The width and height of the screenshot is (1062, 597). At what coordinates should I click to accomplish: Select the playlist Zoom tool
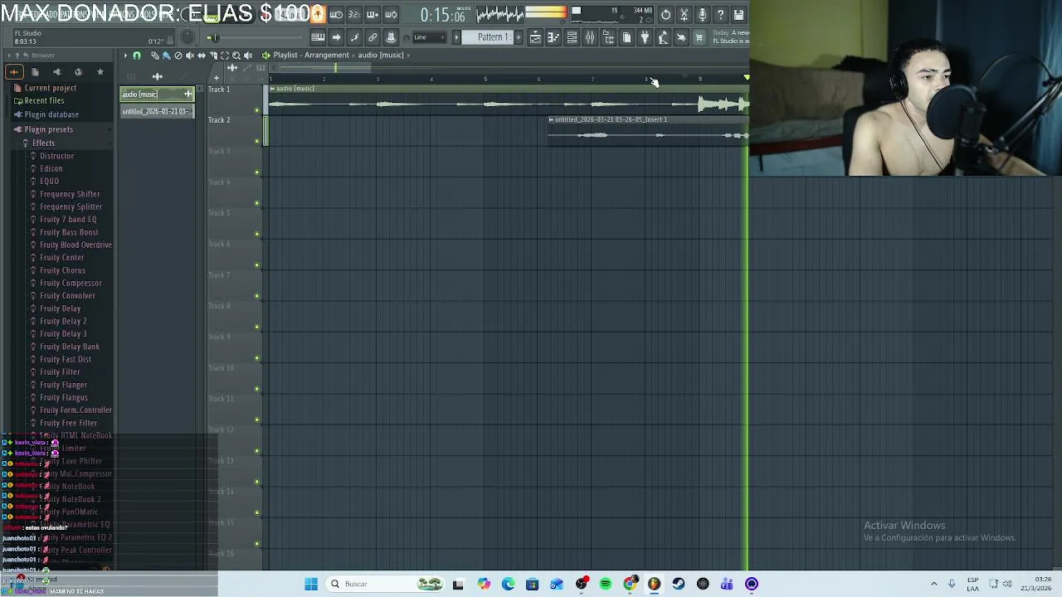(x=236, y=56)
